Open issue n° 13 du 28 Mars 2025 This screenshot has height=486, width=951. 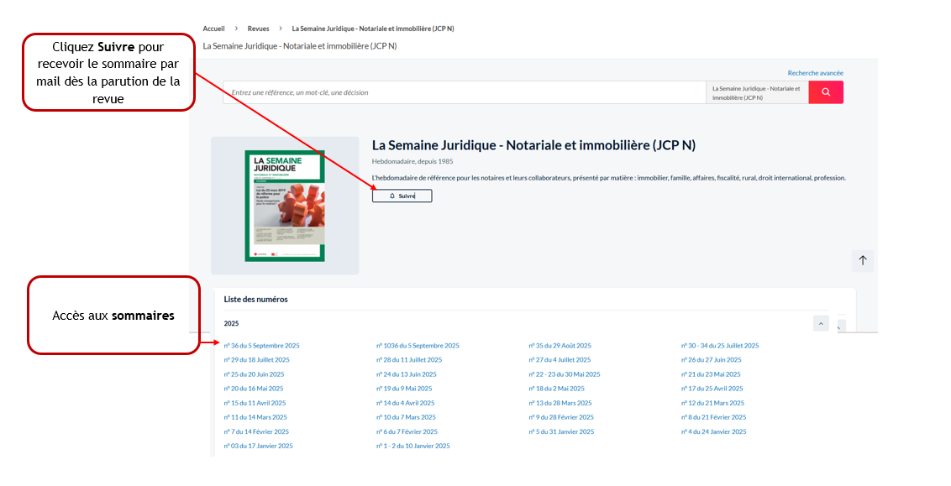click(x=560, y=403)
